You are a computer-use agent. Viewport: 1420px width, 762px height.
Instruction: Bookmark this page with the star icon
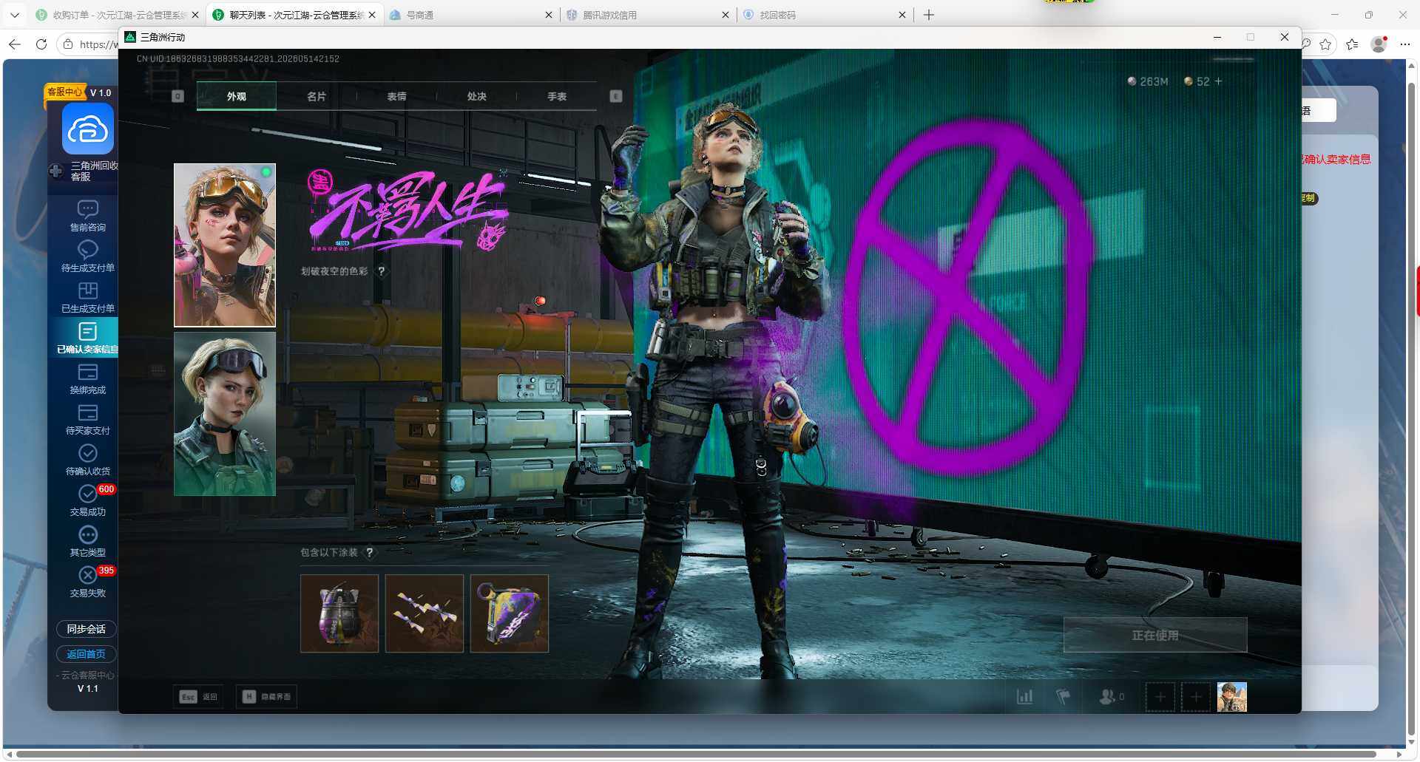pos(1325,44)
